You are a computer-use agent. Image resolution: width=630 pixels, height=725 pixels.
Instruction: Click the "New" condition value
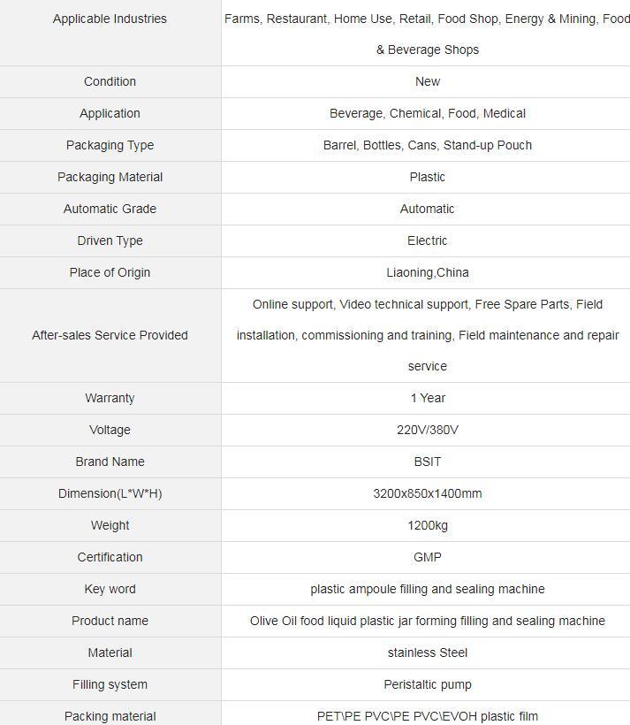pos(427,81)
